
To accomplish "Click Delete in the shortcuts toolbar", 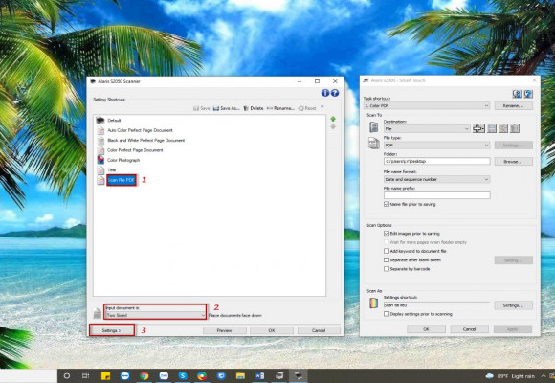I will 254,108.
